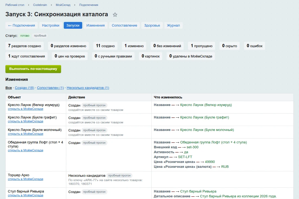Select the Запуски tab
Screen dimensions: 299x199
73,25
